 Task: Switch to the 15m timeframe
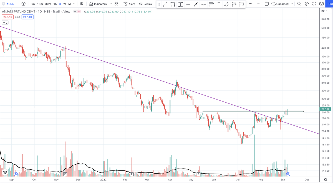(40, 4)
